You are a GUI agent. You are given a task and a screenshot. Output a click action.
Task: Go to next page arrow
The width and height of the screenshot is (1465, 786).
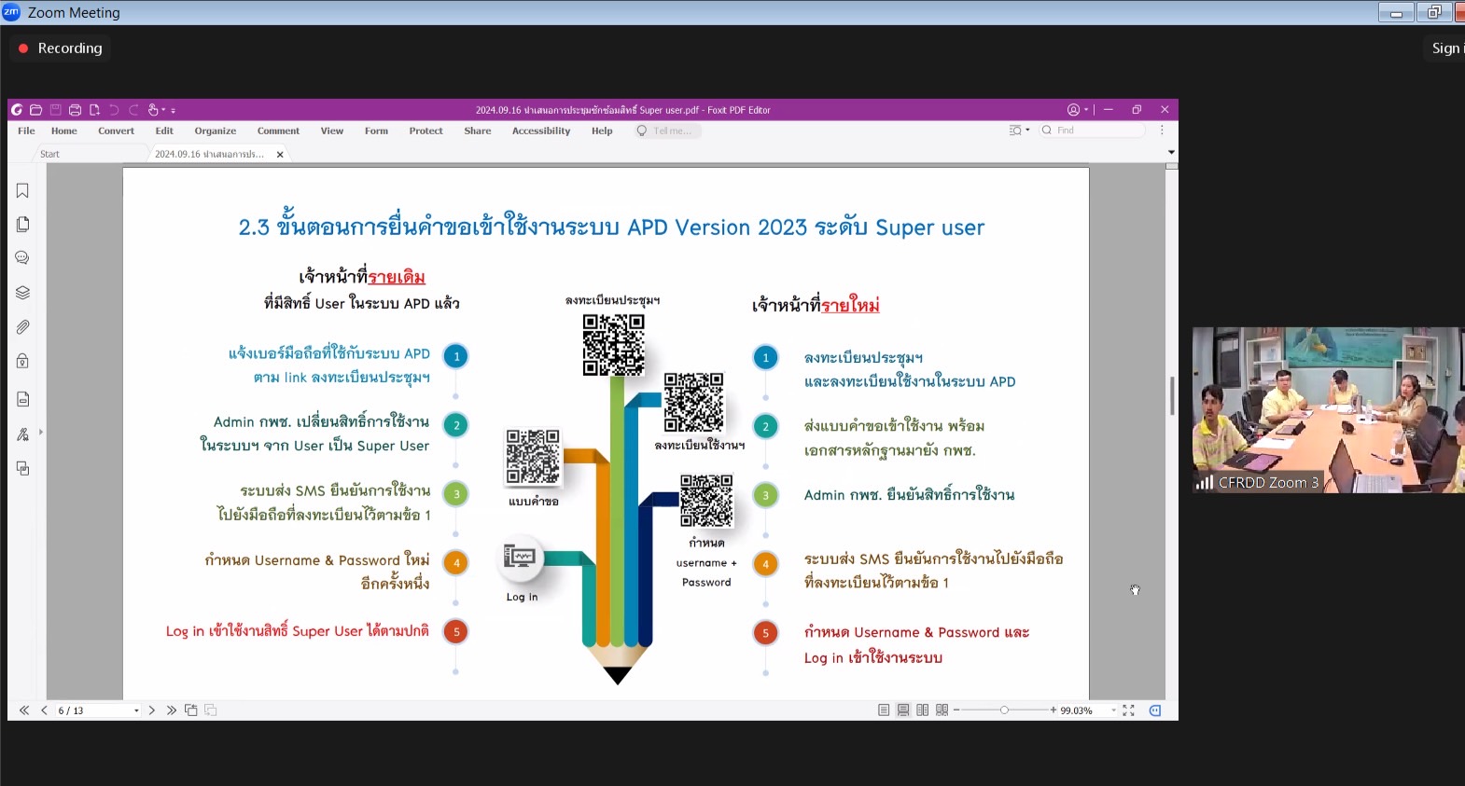point(152,710)
